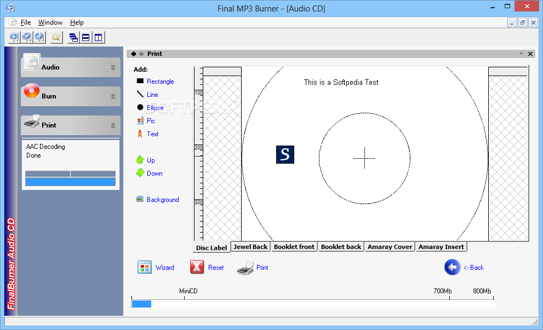Open the Help menu
This screenshot has height=330, width=543.
[77, 22]
